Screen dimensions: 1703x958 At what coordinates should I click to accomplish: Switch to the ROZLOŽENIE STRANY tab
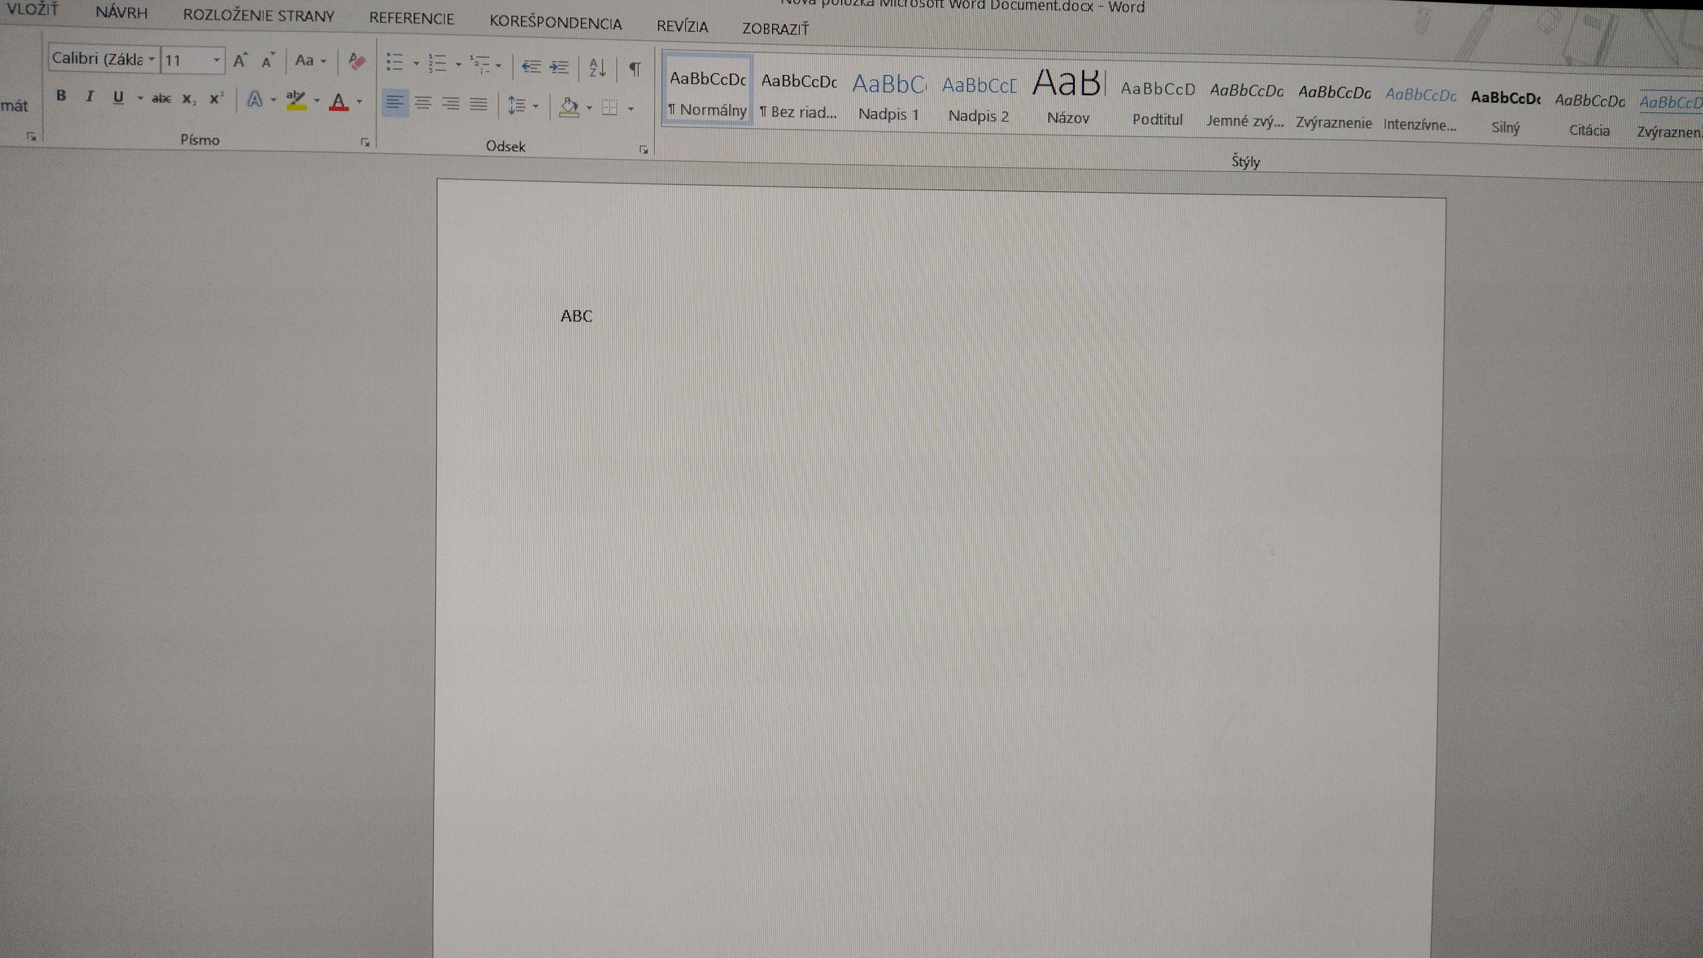(259, 15)
